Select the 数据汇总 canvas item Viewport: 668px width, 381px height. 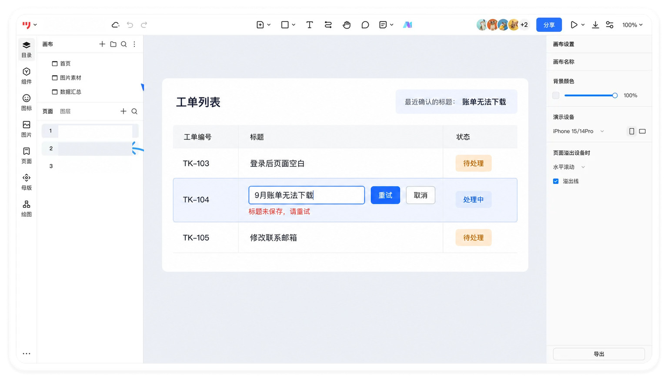tap(67, 92)
